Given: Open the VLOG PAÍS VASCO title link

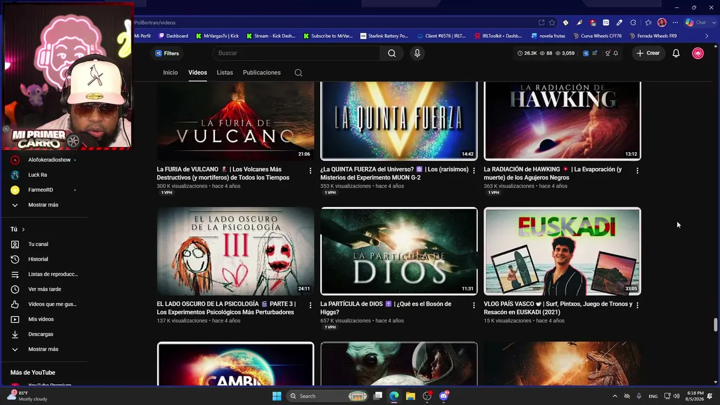Looking at the screenshot, I should pyautogui.click(x=558, y=308).
